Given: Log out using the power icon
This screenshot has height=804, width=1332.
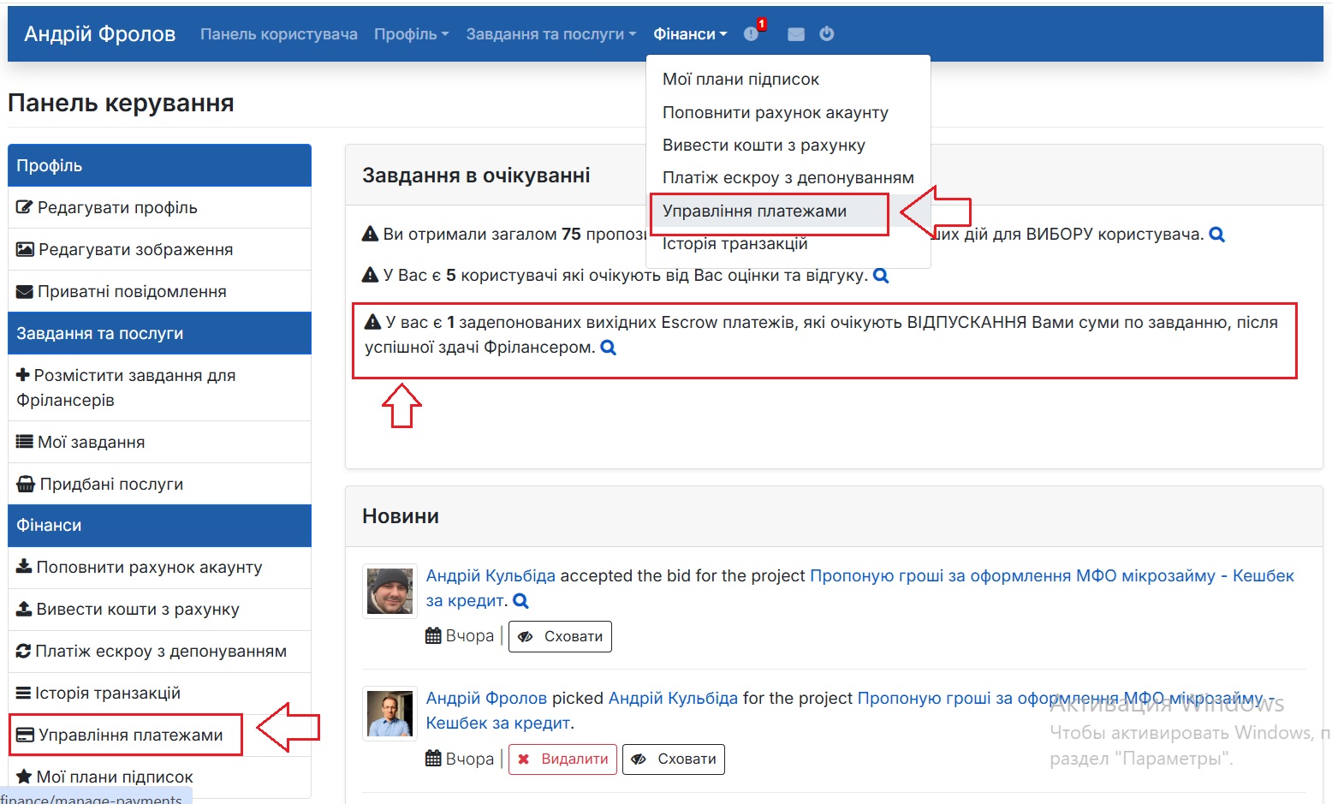Looking at the screenshot, I should pos(826,33).
